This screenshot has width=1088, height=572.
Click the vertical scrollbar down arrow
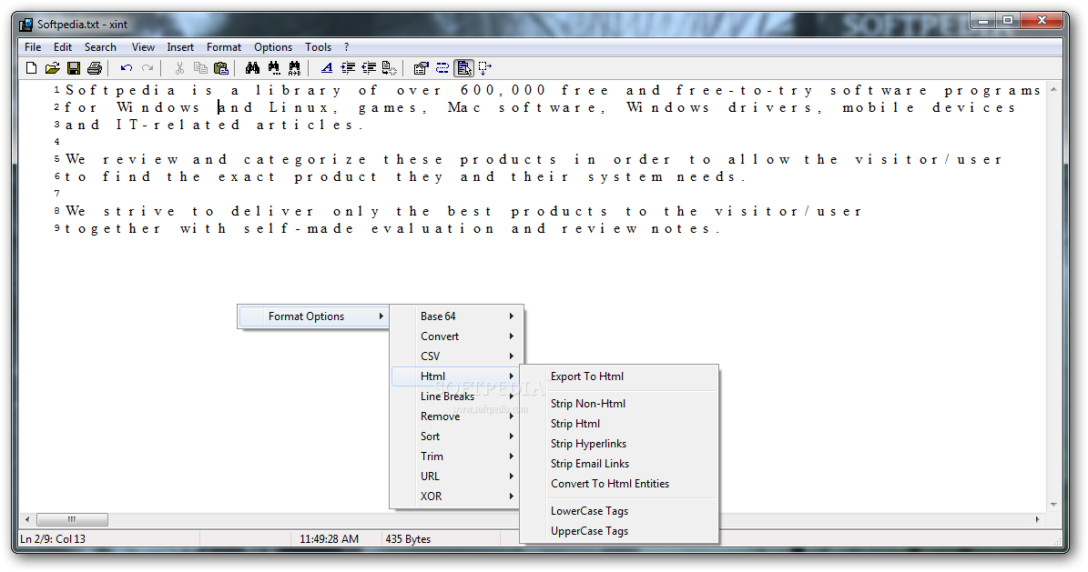click(x=1053, y=505)
